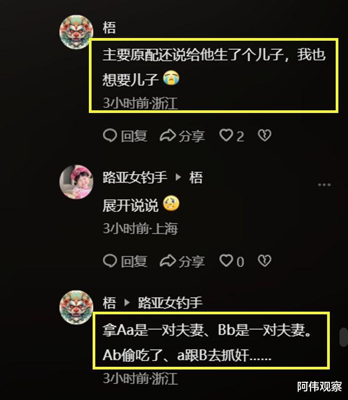Like the first comment with 2 likes
Screen dimensions: 348x400
point(226,135)
